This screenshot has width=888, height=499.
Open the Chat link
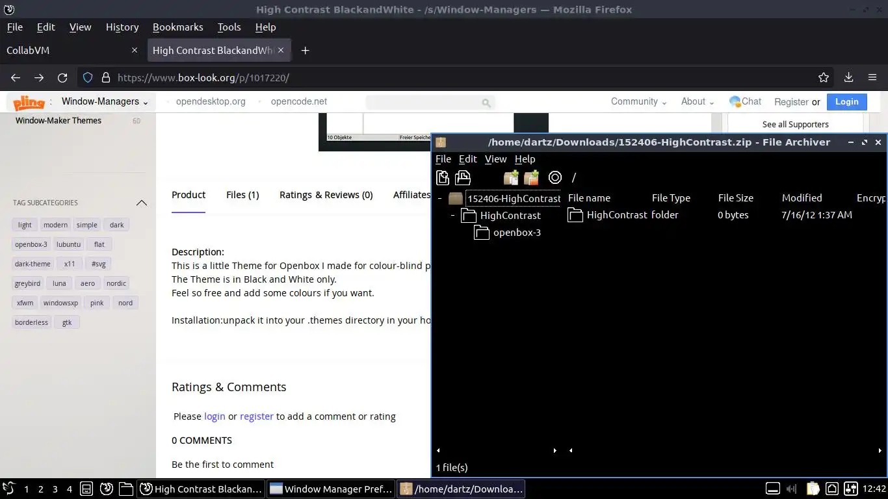745,101
